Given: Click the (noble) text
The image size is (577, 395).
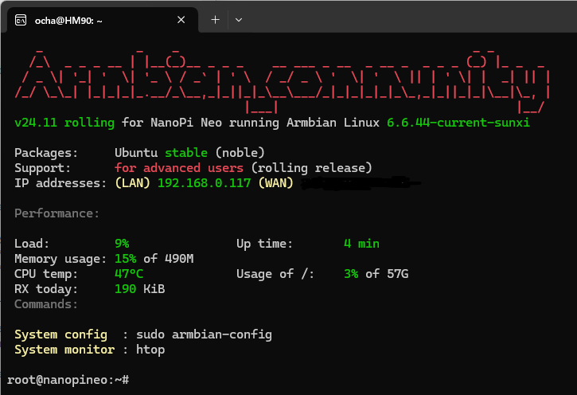Looking at the screenshot, I should coord(240,153).
